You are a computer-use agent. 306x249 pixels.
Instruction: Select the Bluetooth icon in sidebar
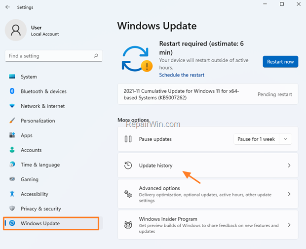[x=12, y=91]
